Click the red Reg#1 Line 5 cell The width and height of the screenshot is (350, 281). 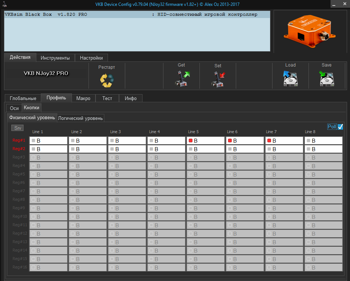(206, 140)
